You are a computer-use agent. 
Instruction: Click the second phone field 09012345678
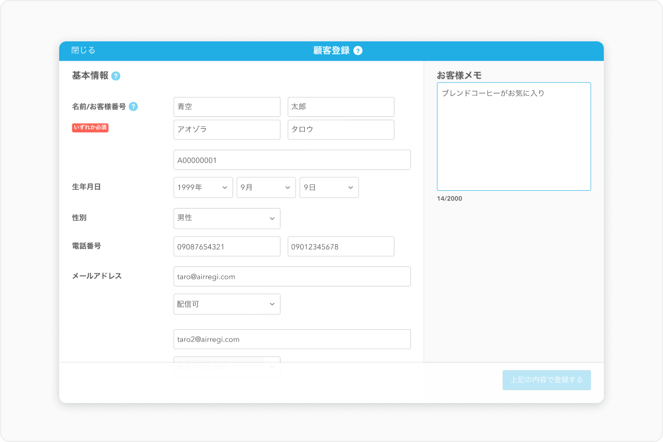[x=340, y=247]
